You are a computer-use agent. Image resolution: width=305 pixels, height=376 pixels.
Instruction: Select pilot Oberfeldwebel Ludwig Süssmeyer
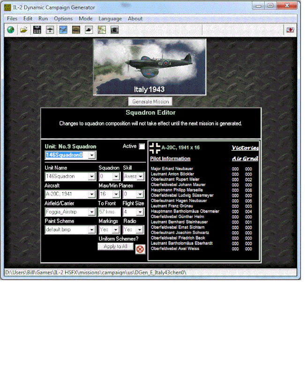click(182, 196)
